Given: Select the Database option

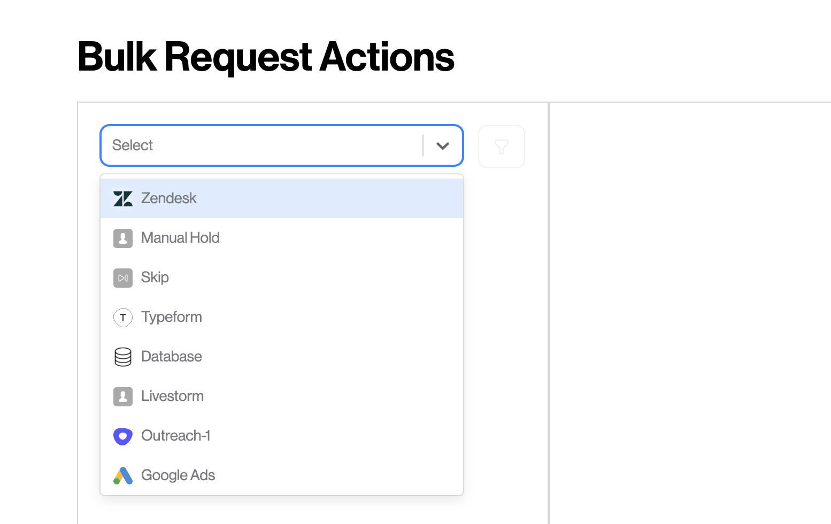Looking at the screenshot, I should (282, 357).
